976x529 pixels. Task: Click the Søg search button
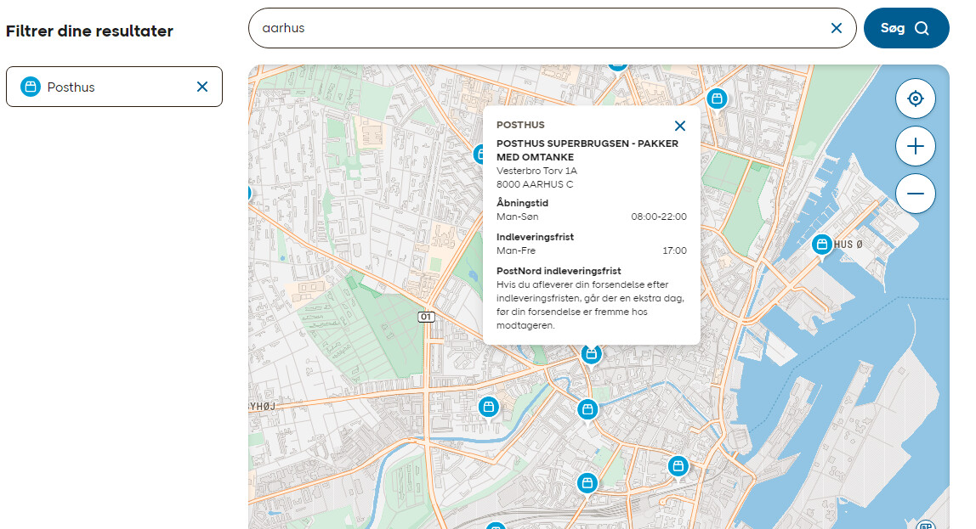(906, 28)
